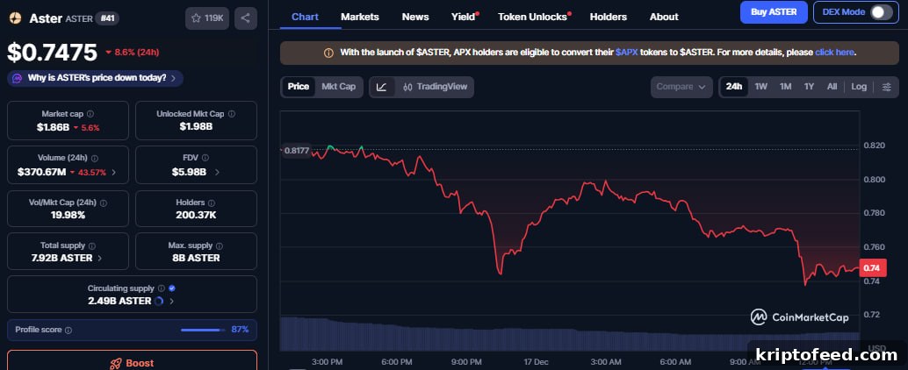Click the Profile score progress bar

point(203,331)
